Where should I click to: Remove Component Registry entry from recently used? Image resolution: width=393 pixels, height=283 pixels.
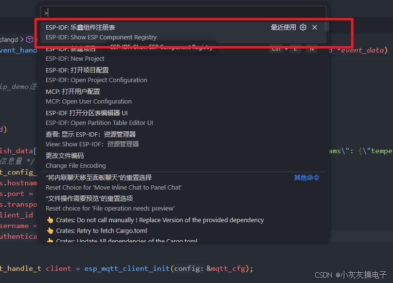315,27
